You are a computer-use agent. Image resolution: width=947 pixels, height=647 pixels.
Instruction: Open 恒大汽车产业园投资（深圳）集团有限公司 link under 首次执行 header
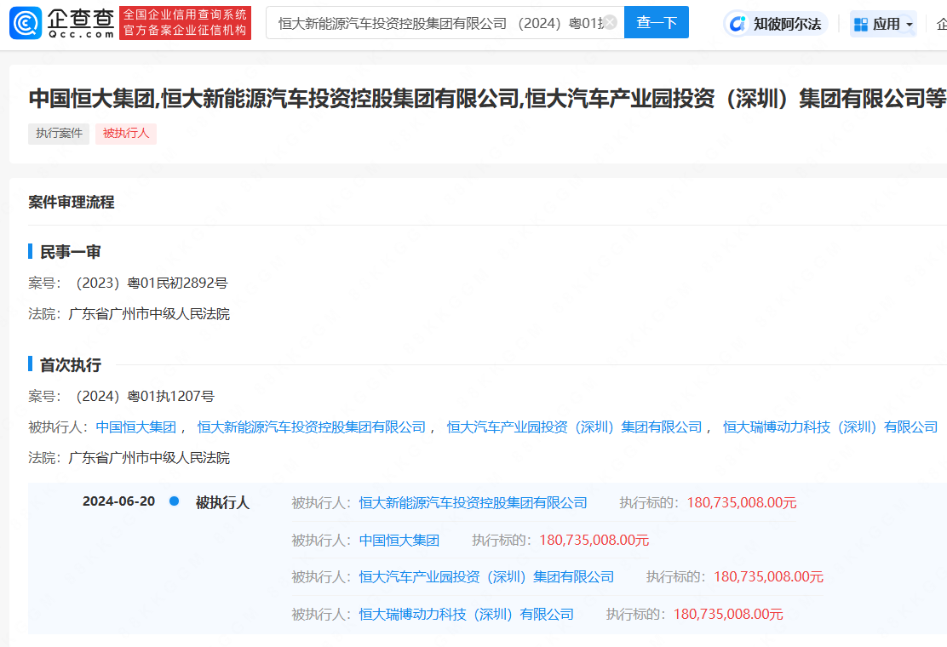[574, 427]
